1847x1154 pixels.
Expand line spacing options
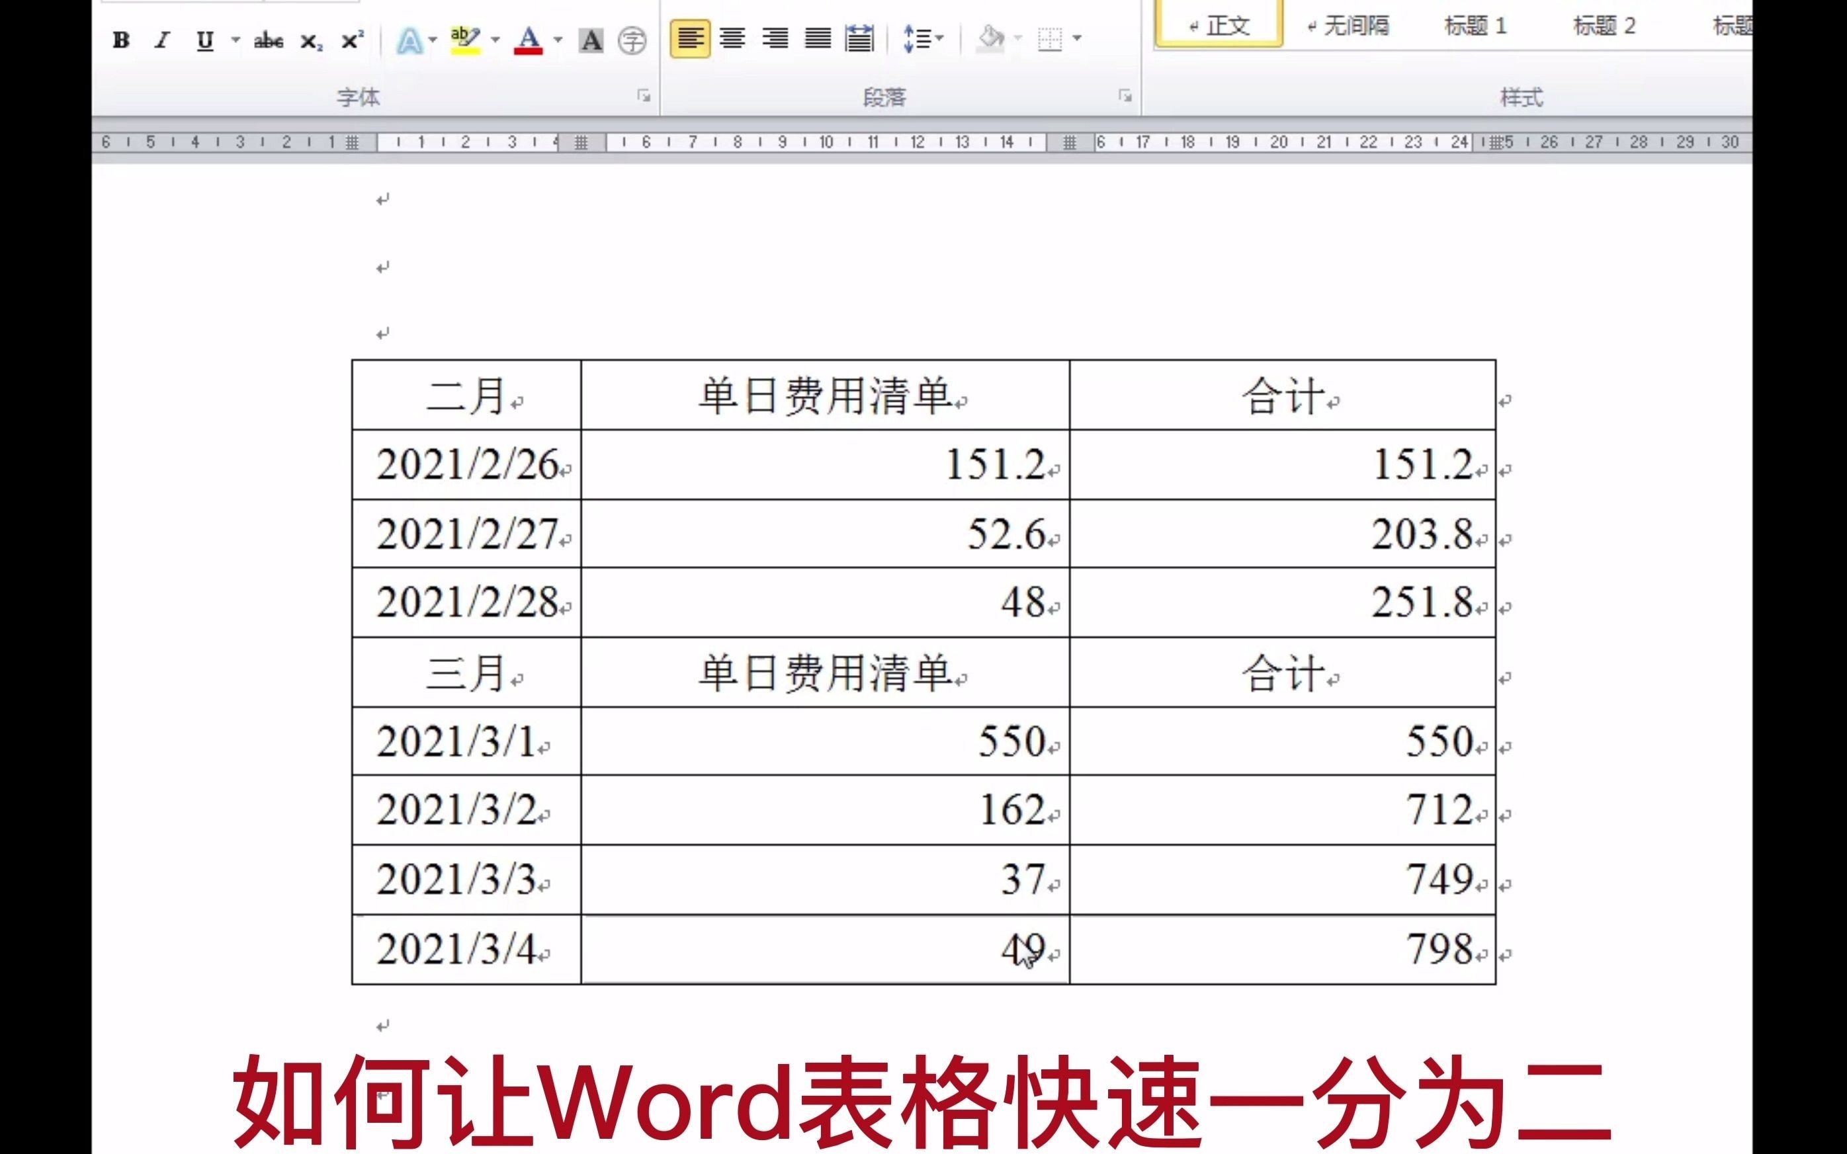coord(939,38)
